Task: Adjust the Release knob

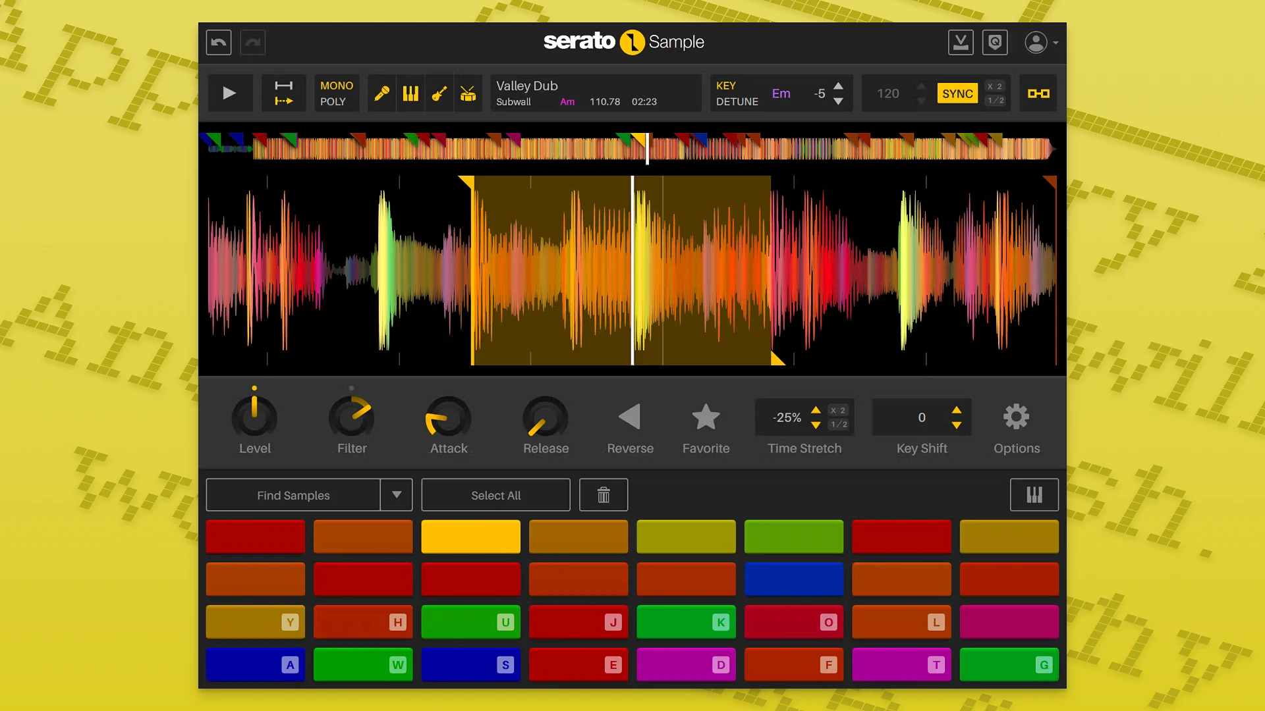Action: pos(545,418)
